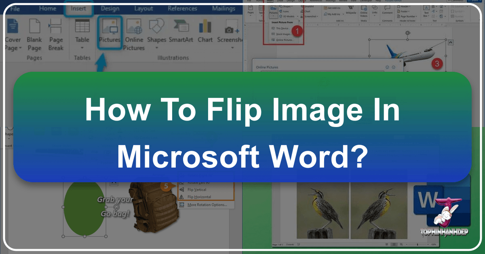Choose Flip Vertical in the rotate menu
The height and width of the screenshot is (254, 485).
[x=196, y=189]
